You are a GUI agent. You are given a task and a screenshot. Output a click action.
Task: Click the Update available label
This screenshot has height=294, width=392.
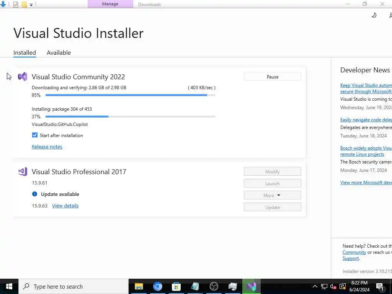60,194
